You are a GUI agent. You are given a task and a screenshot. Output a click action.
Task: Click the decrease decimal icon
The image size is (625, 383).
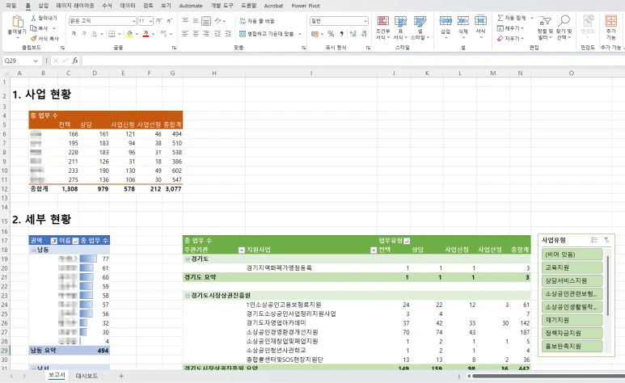tap(364, 34)
